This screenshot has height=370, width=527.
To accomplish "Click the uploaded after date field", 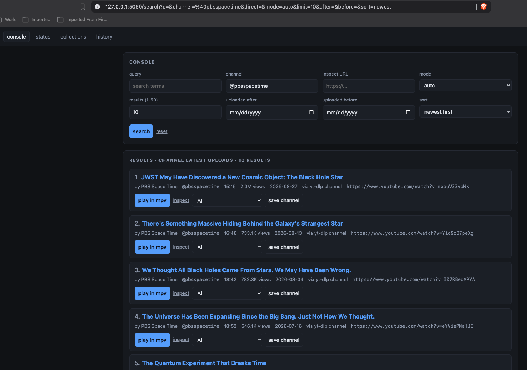I will 272,112.
